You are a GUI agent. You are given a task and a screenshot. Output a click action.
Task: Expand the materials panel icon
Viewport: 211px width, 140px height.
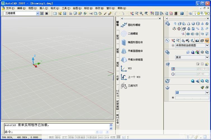[x=167, y=81]
